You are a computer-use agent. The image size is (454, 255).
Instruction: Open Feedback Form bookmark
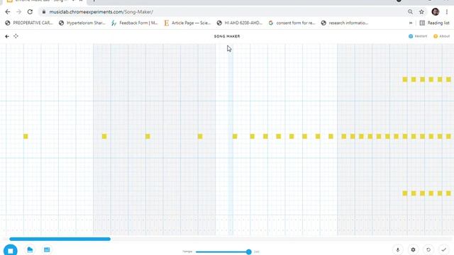(135, 23)
